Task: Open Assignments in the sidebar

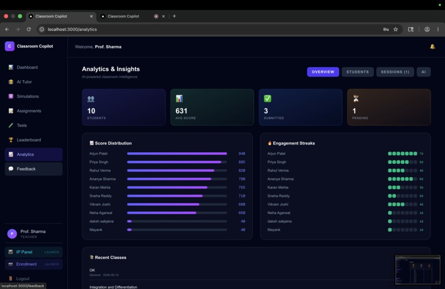Action: 34,111
